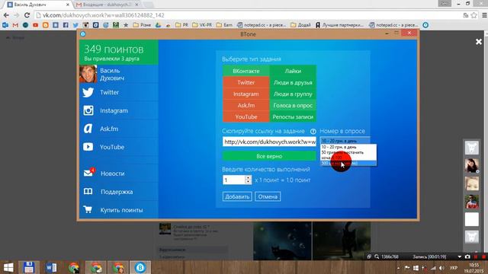The width and height of the screenshot is (488, 274).
Task: Increase executions count with up arrow
Action: 248,177
